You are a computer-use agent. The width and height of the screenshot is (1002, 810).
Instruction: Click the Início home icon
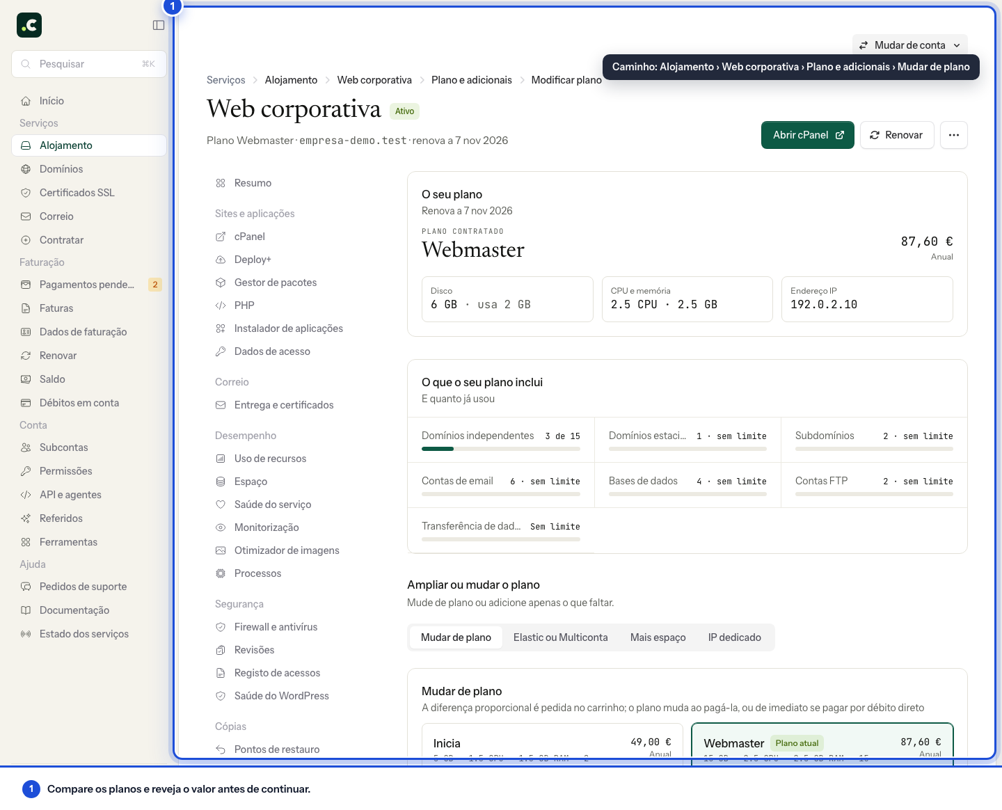click(x=26, y=101)
